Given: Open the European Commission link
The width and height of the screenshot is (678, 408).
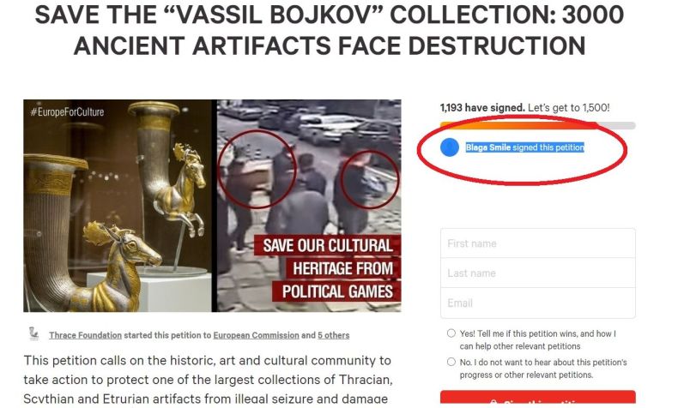Looking at the screenshot, I should [x=256, y=335].
